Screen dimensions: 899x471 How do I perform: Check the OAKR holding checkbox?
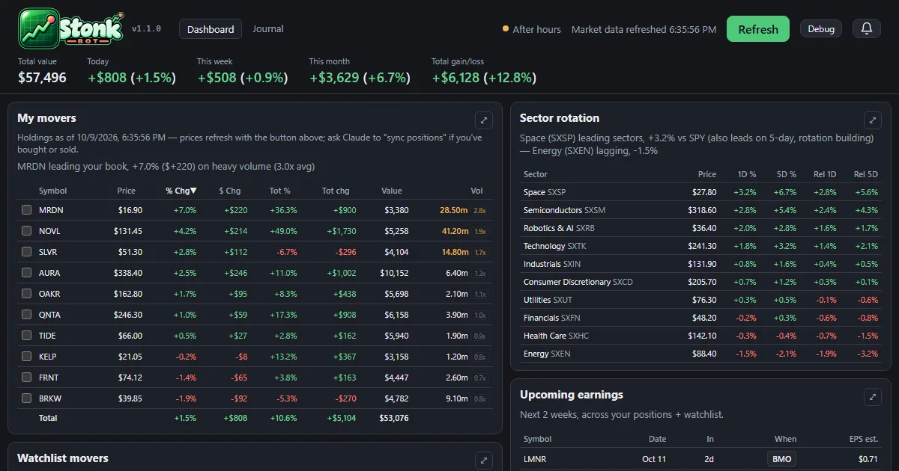tap(27, 294)
